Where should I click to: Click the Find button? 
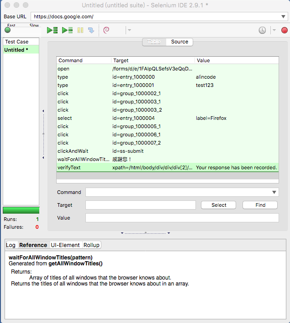260,205
